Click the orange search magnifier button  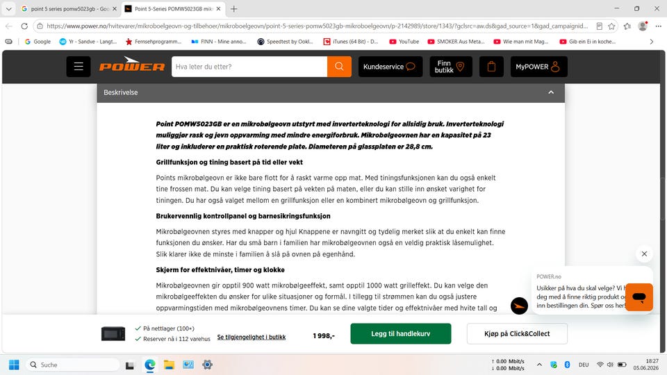pyautogui.click(x=339, y=67)
